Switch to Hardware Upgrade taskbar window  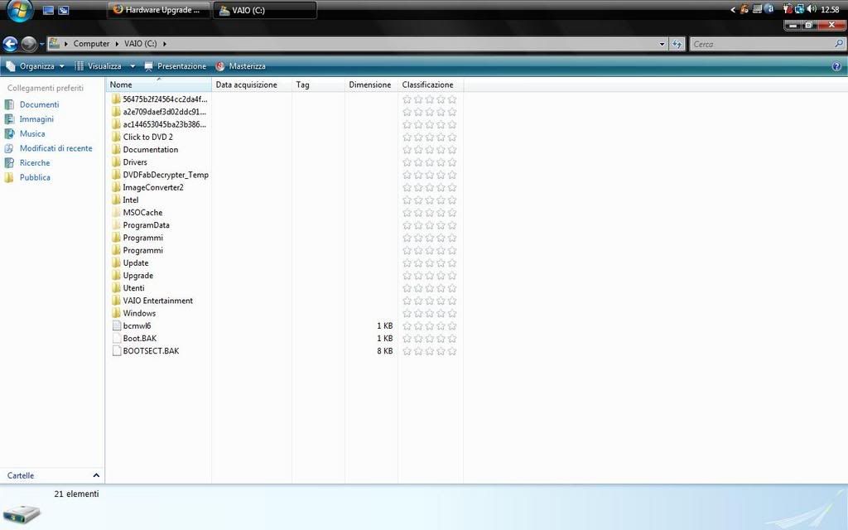(158, 10)
